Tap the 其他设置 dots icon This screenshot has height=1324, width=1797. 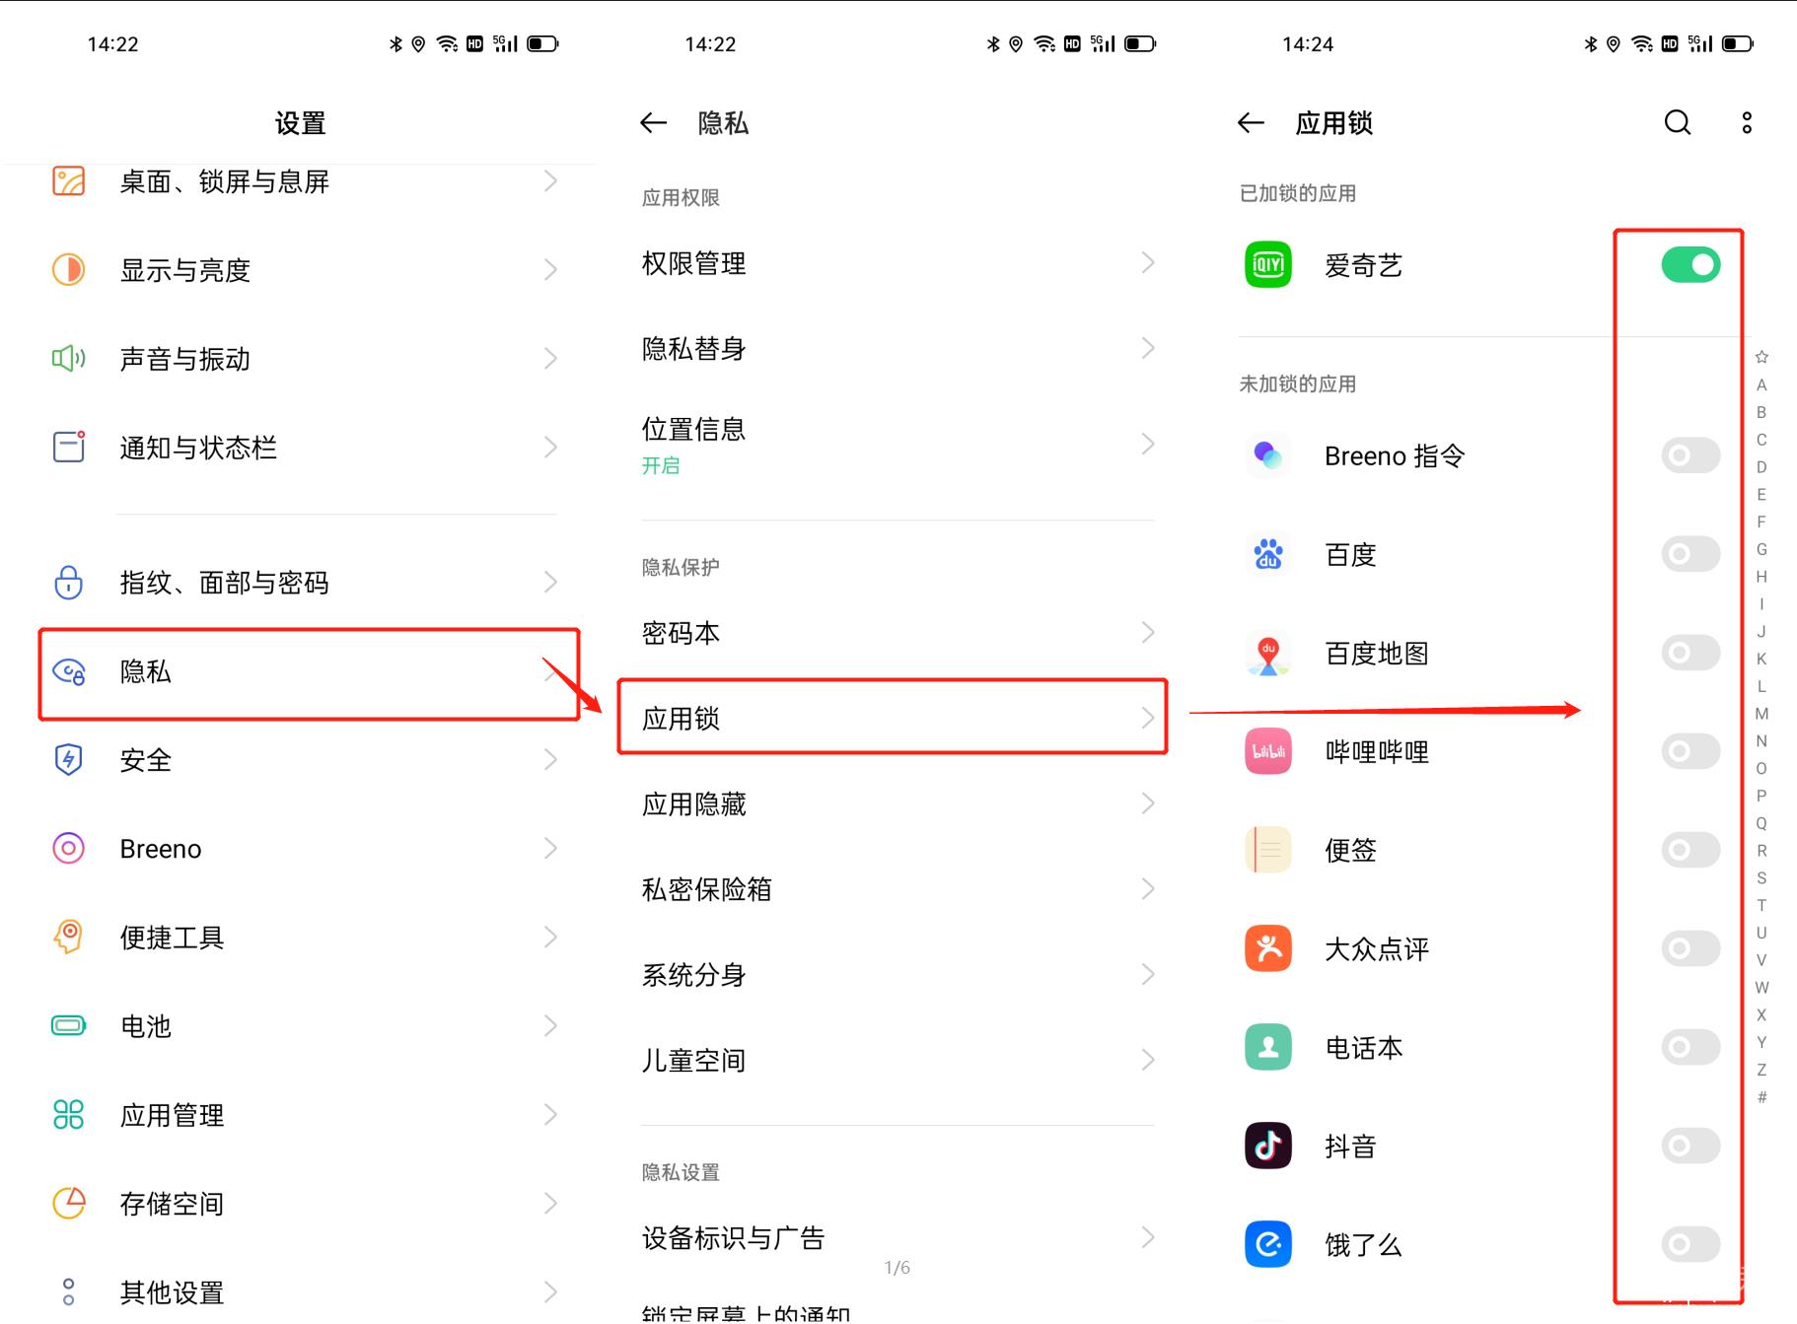point(68,1291)
